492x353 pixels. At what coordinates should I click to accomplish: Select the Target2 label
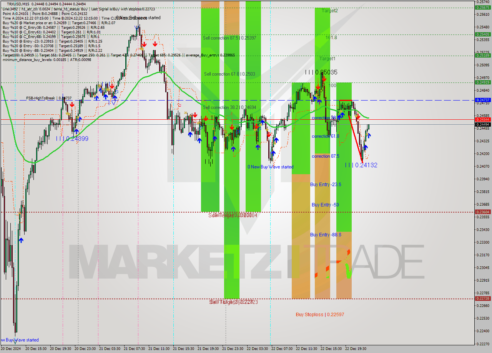point(330,11)
